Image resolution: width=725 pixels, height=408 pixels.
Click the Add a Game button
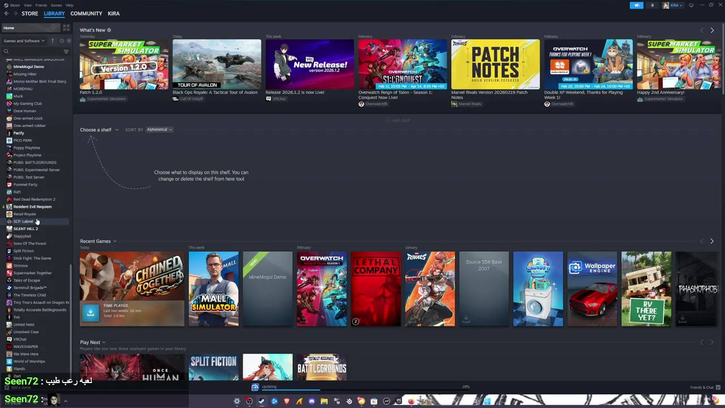click(x=19, y=388)
